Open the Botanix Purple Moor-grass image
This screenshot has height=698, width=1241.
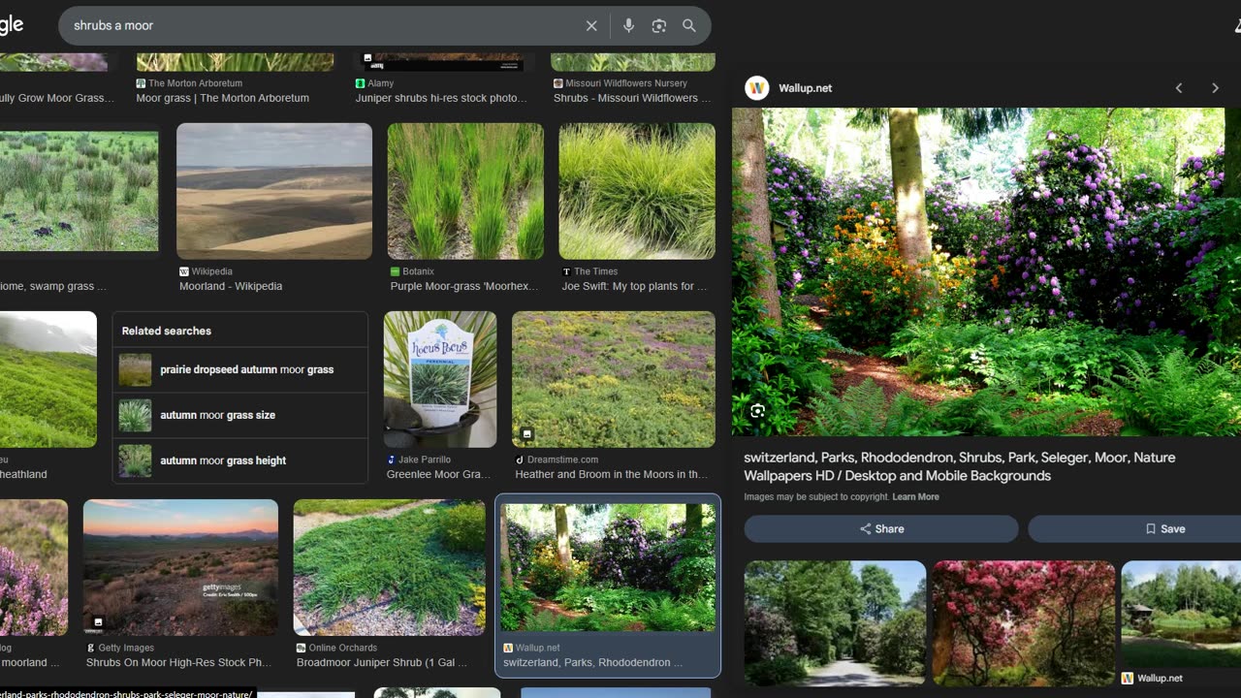coord(465,191)
